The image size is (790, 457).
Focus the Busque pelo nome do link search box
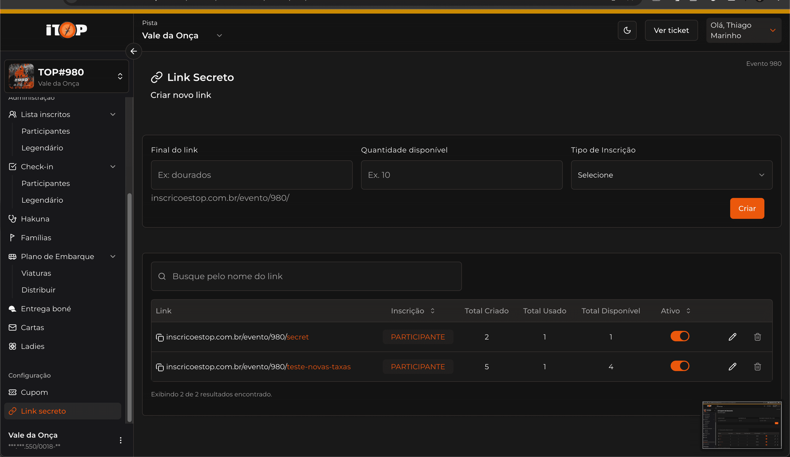[x=306, y=276]
